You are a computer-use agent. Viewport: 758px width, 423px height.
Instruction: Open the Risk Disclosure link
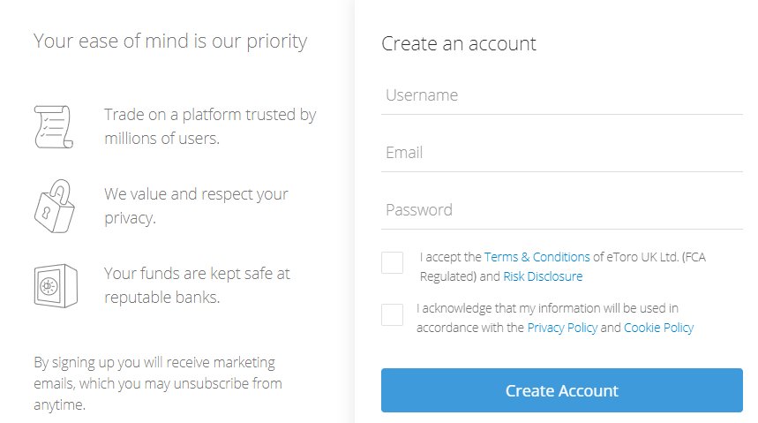click(543, 276)
